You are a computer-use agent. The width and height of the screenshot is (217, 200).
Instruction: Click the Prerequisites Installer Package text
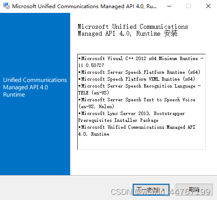pos(118,120)
